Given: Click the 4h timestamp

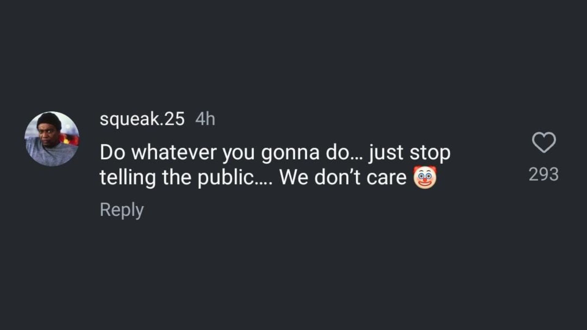Looking at the screenshot, I should click(205, 119).
